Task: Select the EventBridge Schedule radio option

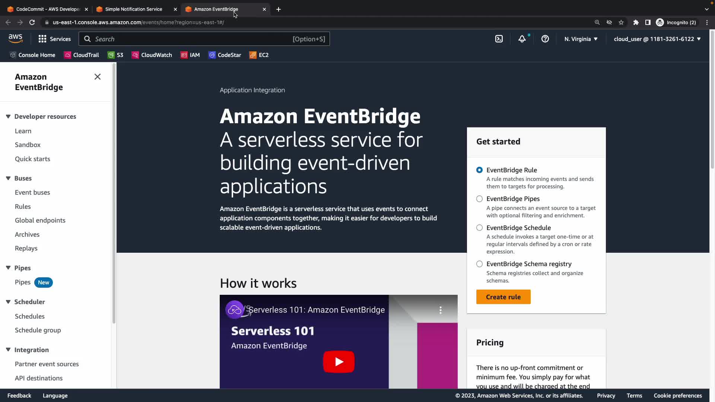Action: pyautogui.click(x=479, y=228)
